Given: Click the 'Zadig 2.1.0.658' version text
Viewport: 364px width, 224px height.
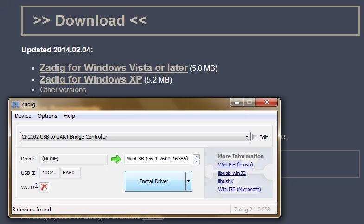Looking at the screenshot, I should 252,209.
